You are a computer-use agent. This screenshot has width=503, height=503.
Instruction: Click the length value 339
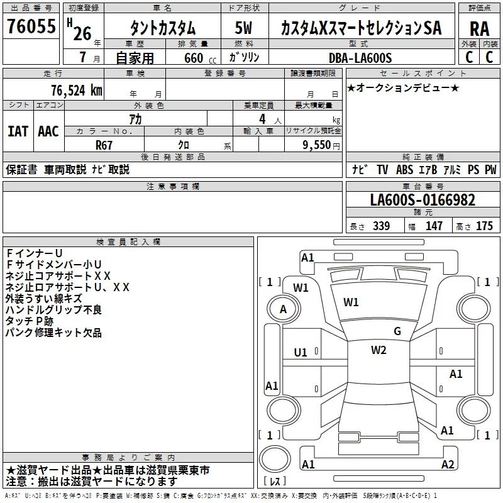click(x=381, y=226)
